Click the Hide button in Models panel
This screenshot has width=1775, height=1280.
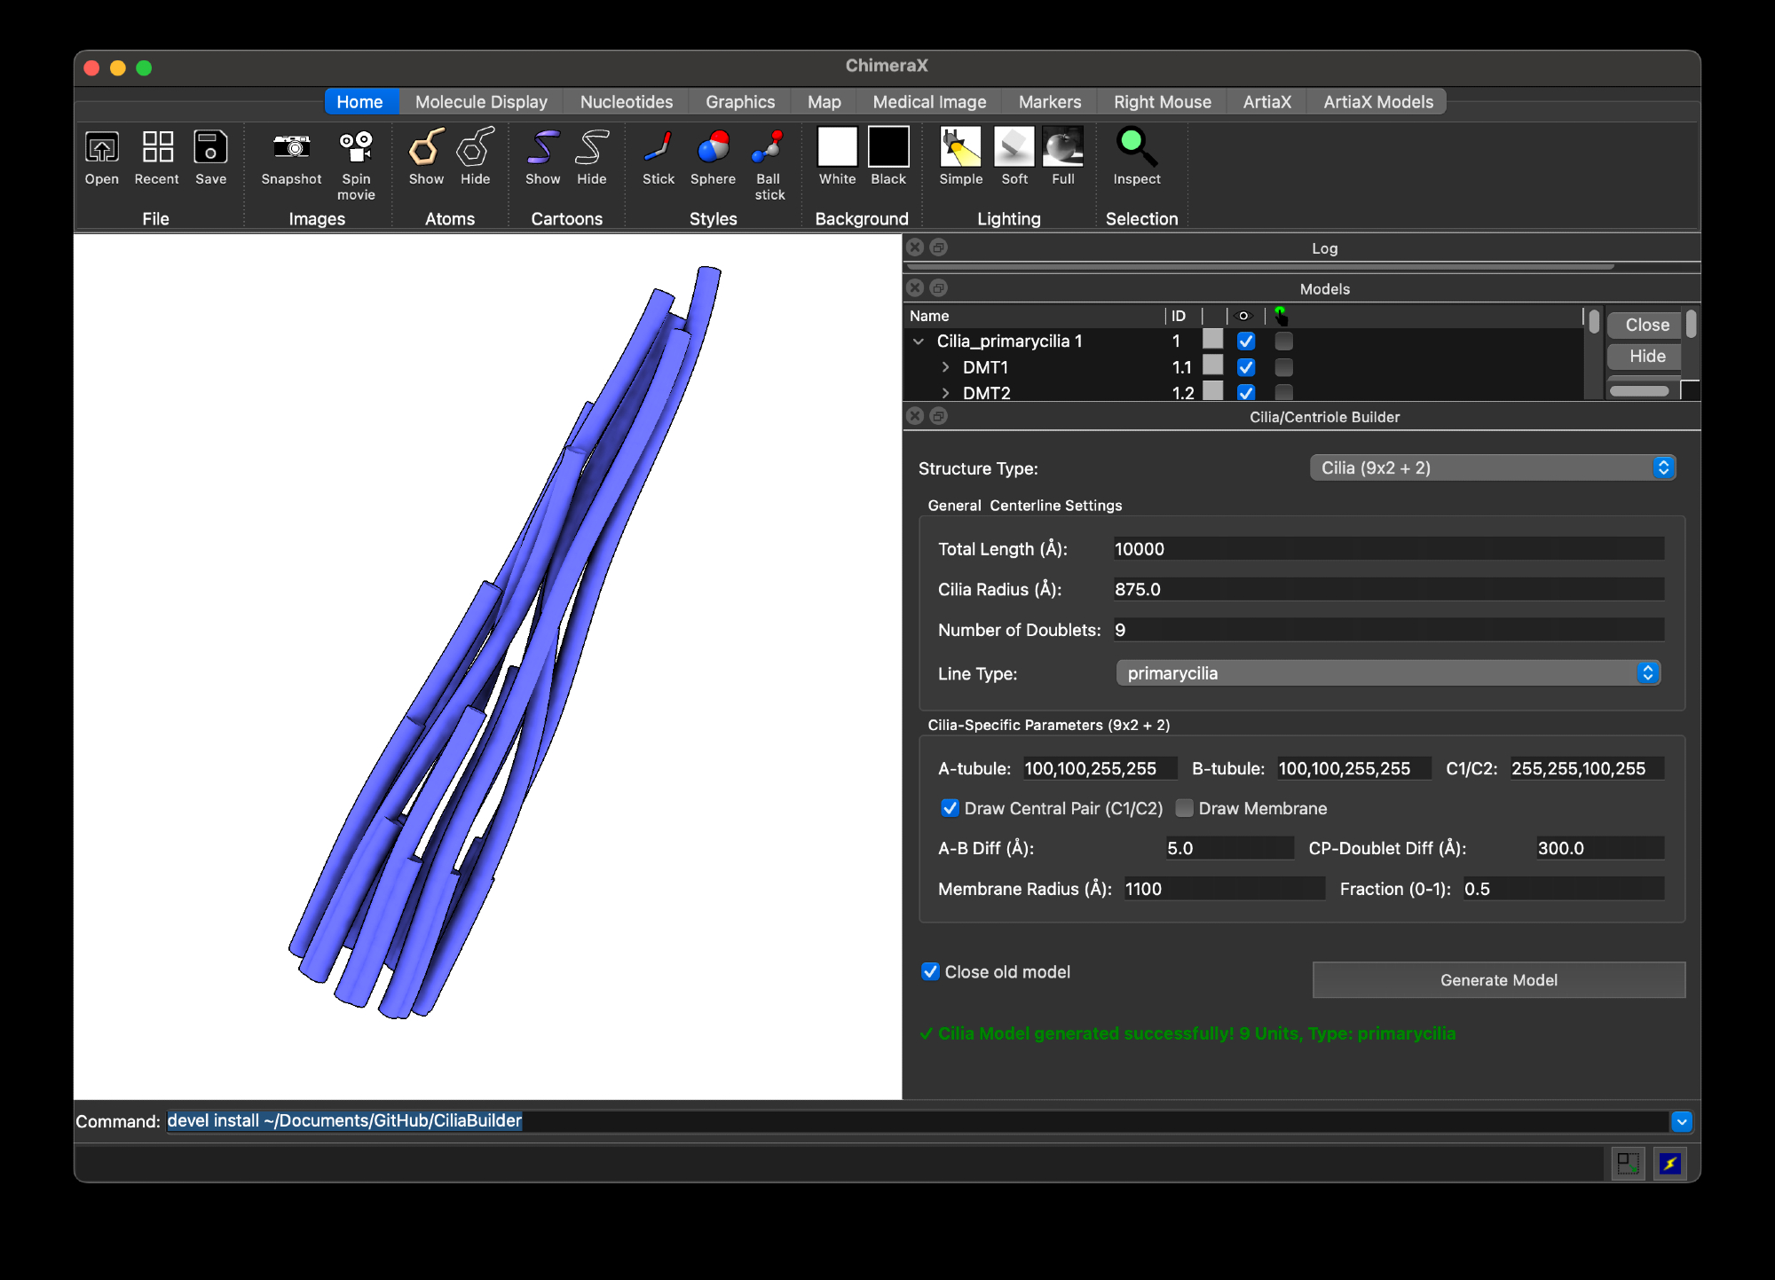pyautogui.click(x=1646, y=356)
